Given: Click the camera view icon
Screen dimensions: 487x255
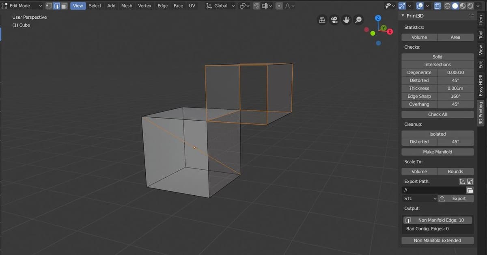Looking at the screenshot, I should click(334, 19).
